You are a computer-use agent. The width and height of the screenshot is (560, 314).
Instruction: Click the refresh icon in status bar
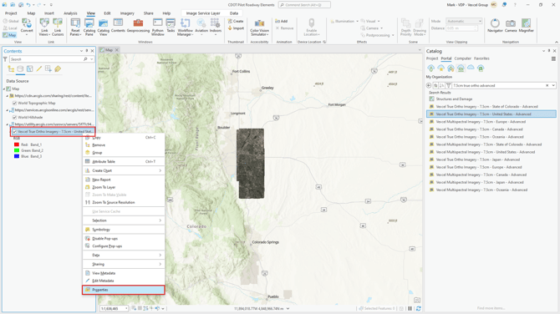[418, 308]
